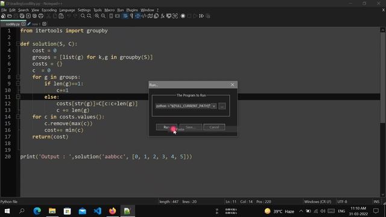Click the UTF-8 encoding status entry
Screen dimensions: 386x217
[x=342, y=202]
